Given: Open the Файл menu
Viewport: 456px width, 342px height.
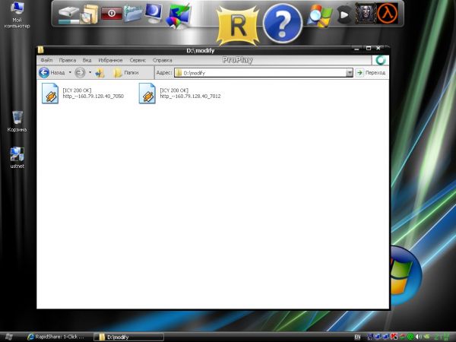Looking at the screenshot, I should coord(46,60).
